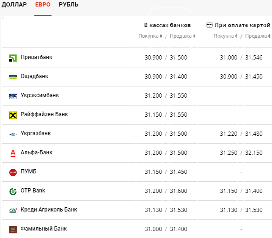Click the Альфа-Банк red A logo
This screenshot has height=238, width=272.
point(13,153)
